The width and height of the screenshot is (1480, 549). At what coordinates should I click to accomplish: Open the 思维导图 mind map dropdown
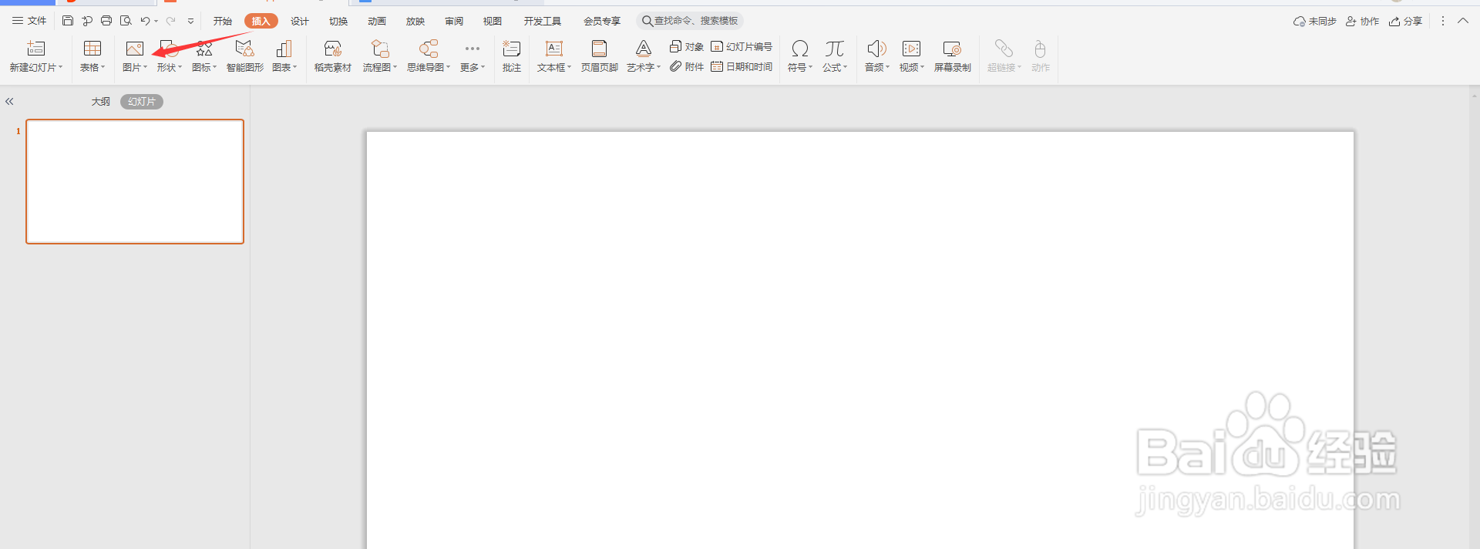tap(429, 68)
